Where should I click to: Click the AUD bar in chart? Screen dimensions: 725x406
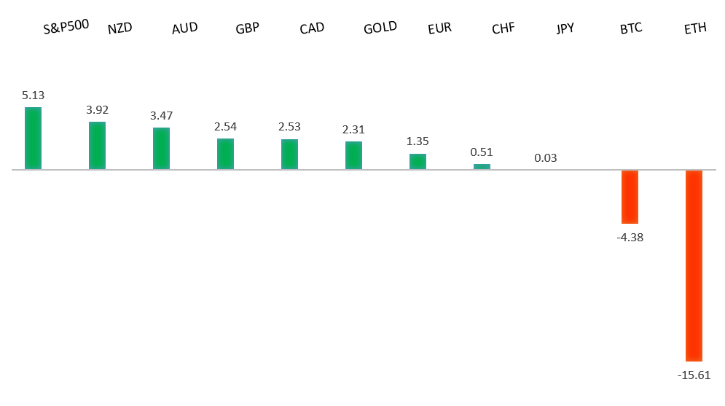161,149
